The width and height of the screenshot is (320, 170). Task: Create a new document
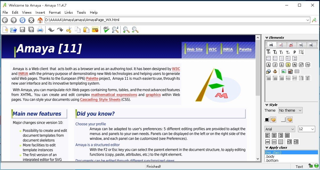[5, 30]
